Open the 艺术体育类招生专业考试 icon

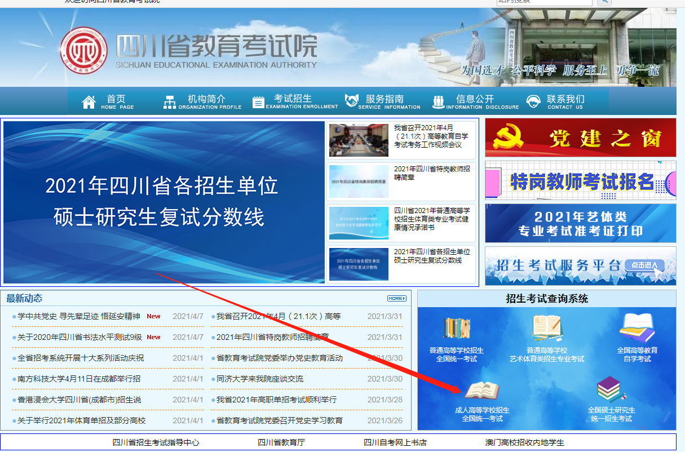coord(547,329)
